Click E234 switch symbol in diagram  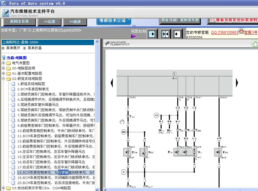point(127,152)
